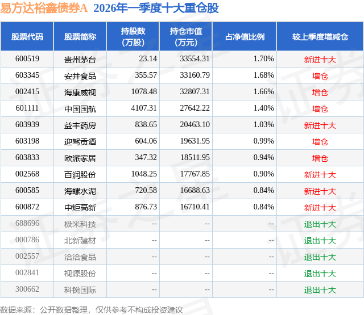Select the 持仓市值(万元) column header
This screenshot has width=364, height=315.
click(x=186, y=36)
